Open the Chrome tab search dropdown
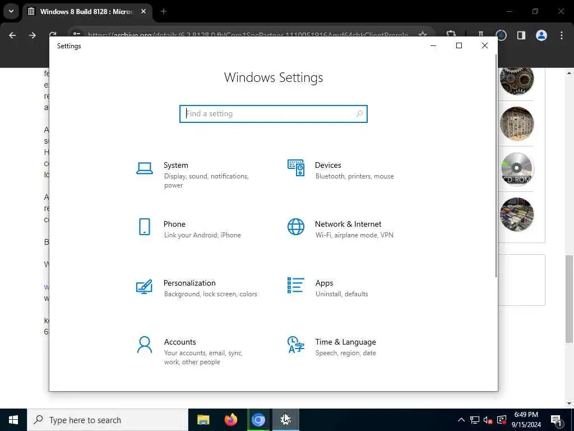Viewport: 574px width, 431px height. pyautogui.click(x=11, y=11)
